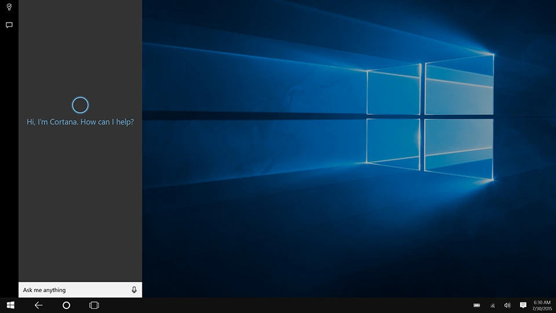Click the Cortana circle ring

coord(80,105)
